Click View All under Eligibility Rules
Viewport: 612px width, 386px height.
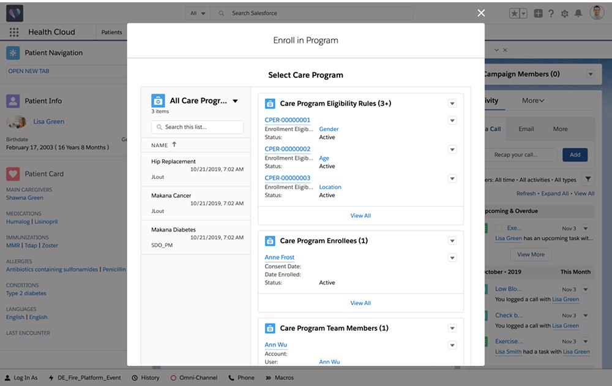pyautogui.click(x=360, y=216)
